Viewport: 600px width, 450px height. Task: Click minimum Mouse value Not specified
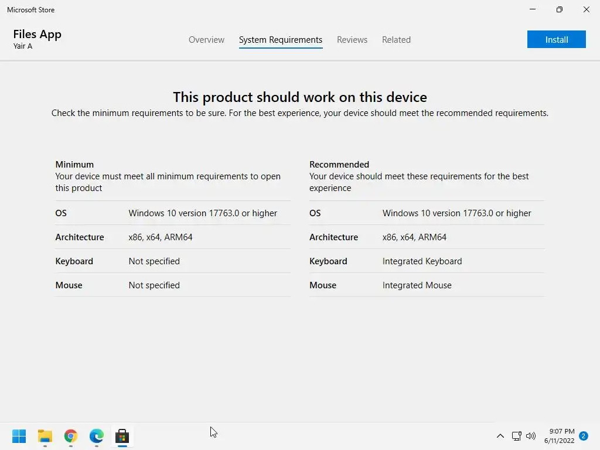[x=154, y=285]
